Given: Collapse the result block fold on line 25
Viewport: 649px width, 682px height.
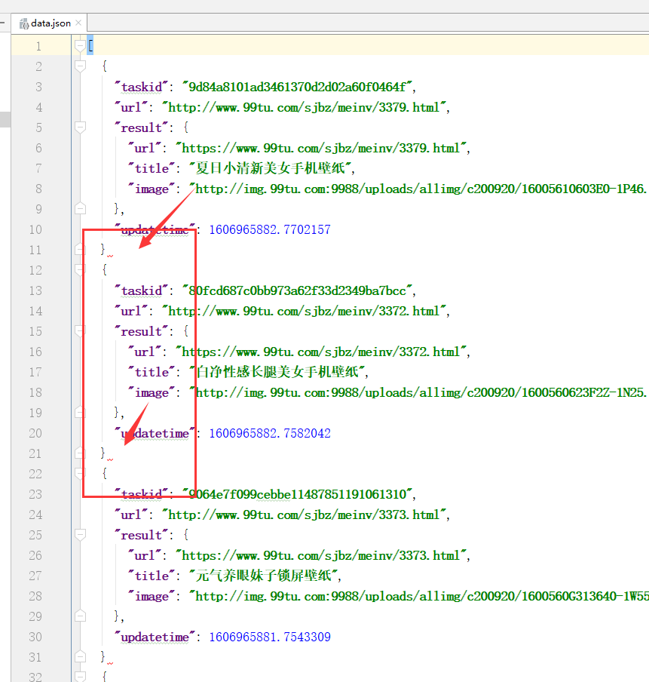Looking at the screenshot, I should (80, 535).
